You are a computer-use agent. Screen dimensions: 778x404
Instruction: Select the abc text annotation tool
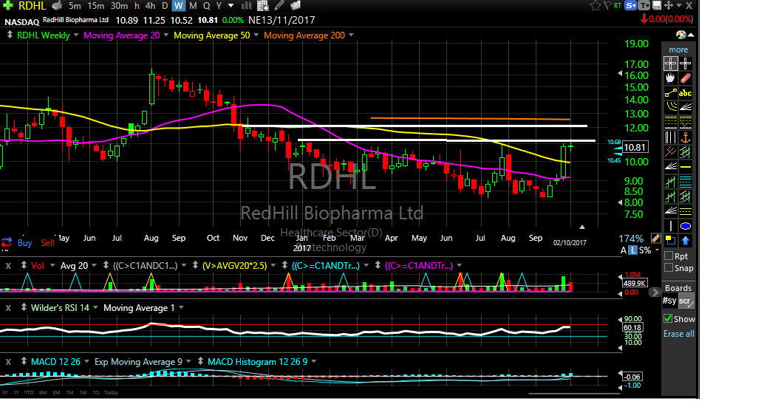click(685, 93)
